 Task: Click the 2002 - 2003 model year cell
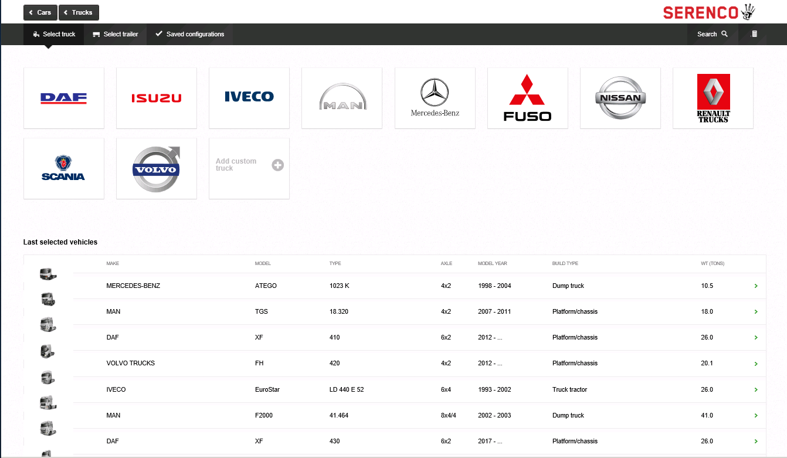click(x=494, y=416)
